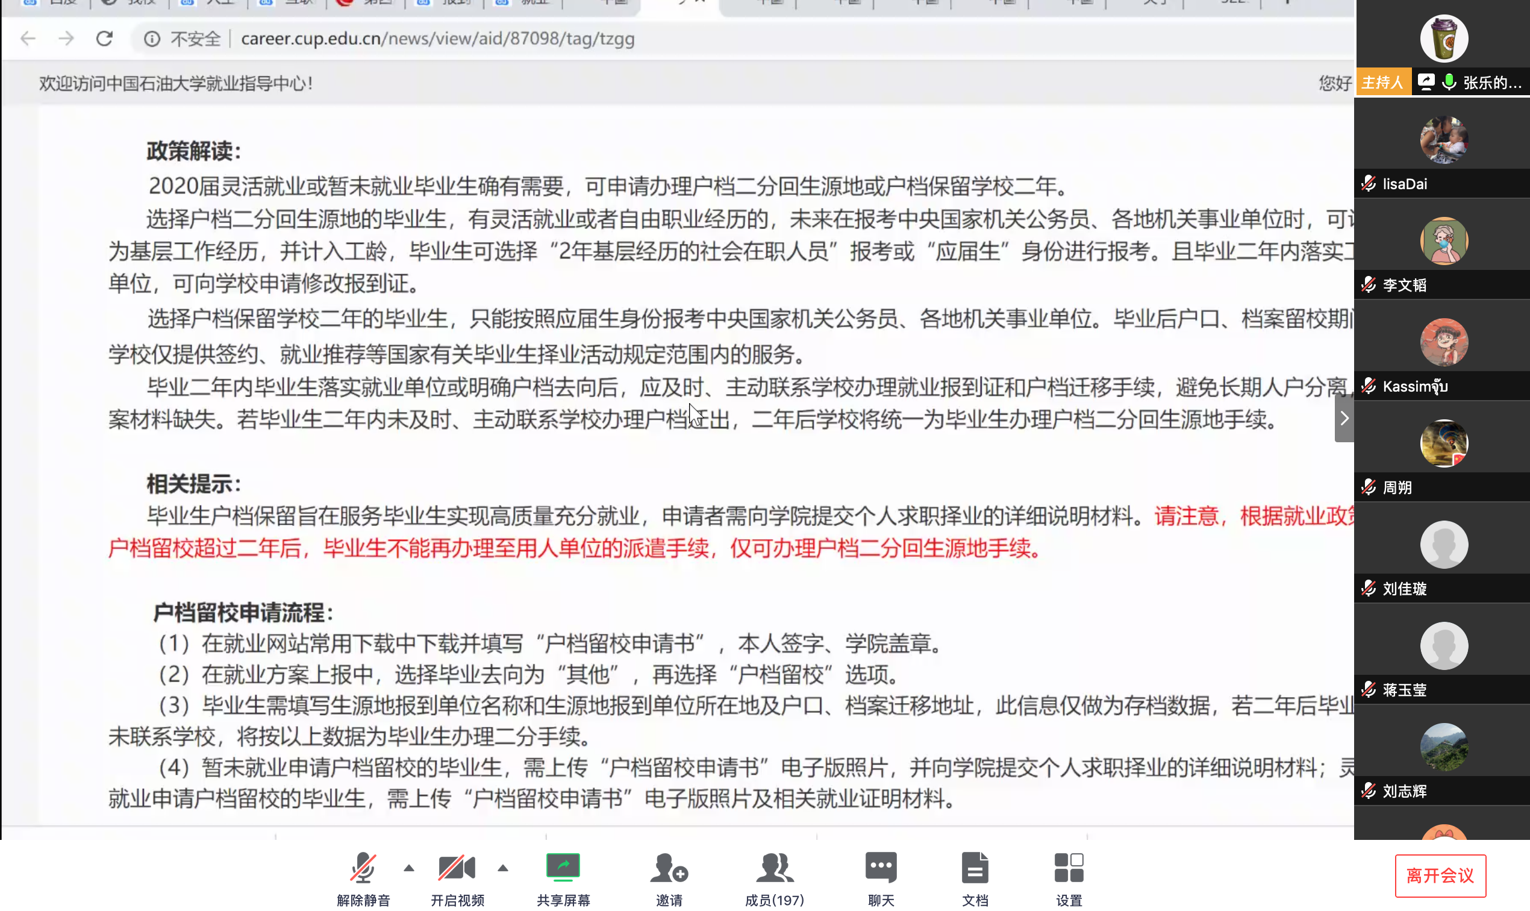This screenshot has height=911, width=1530.
Task: Click the browser back navigation arrow
Action: click(x=28, y=38)
